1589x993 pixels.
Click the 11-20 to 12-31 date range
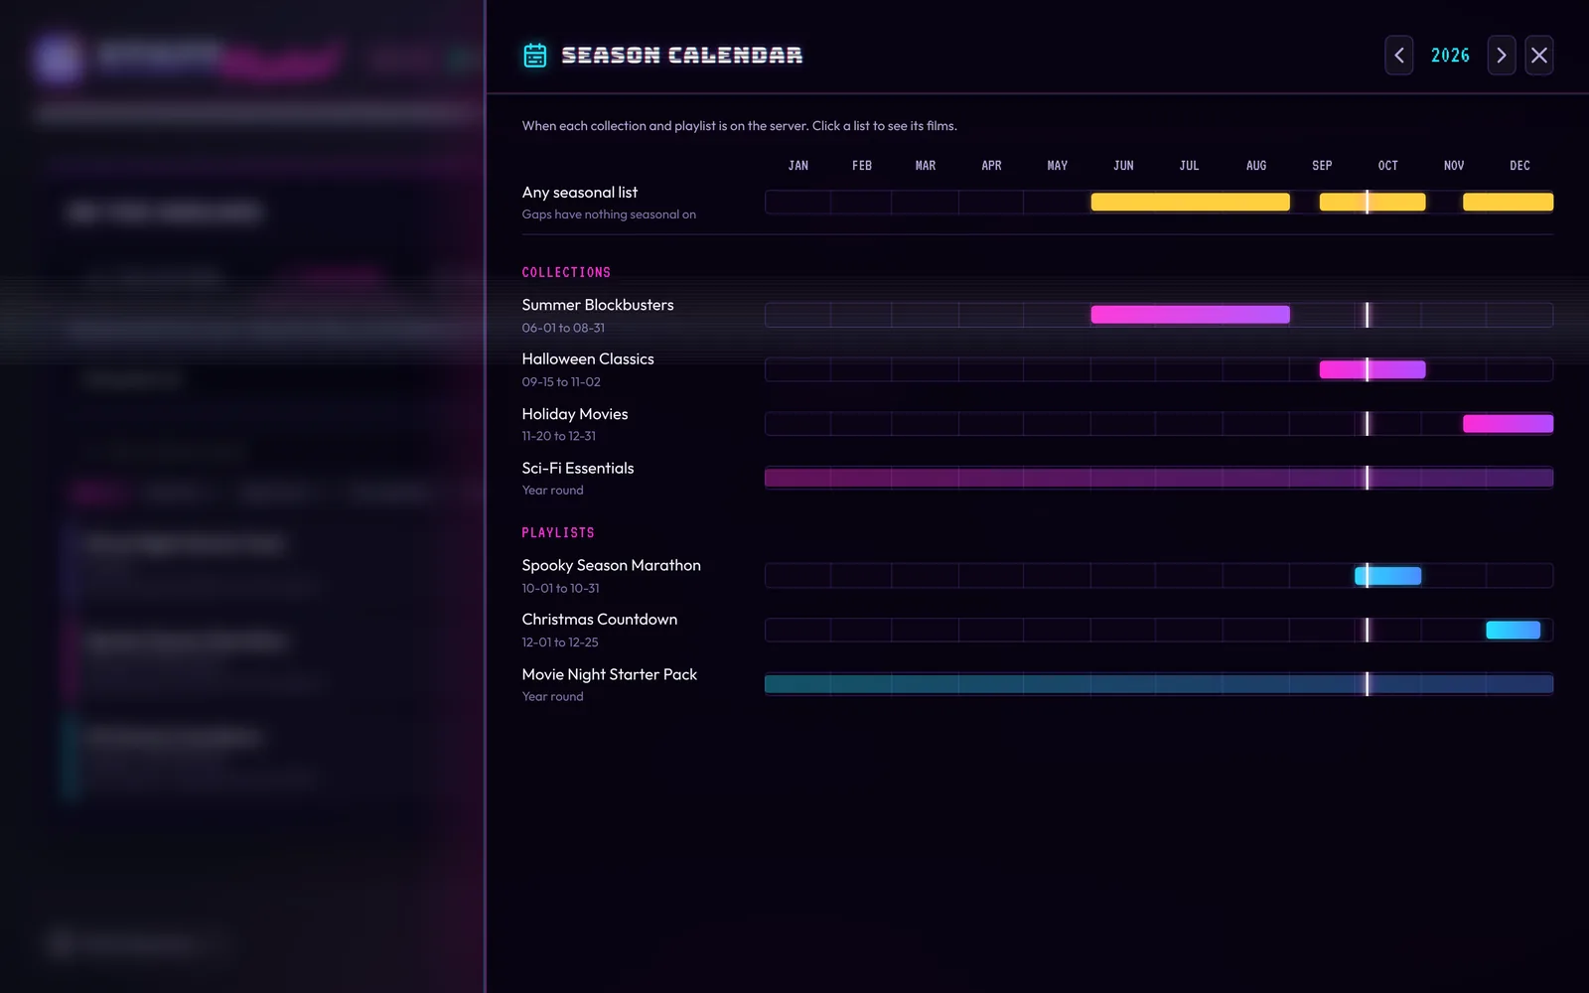click(559, 436)
